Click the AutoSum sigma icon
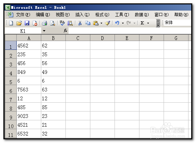 (x=142, y=23)
